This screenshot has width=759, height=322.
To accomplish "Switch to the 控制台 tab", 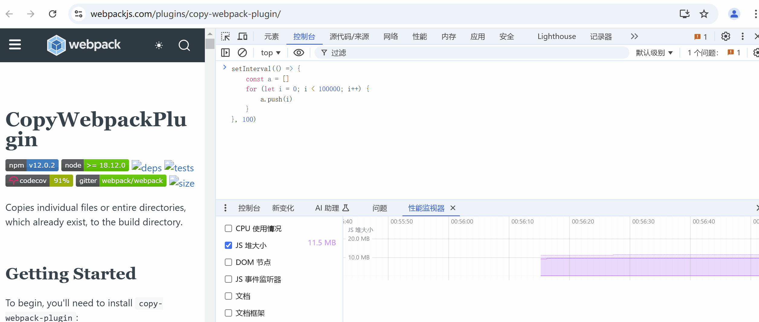I will [x=304, y=37].
